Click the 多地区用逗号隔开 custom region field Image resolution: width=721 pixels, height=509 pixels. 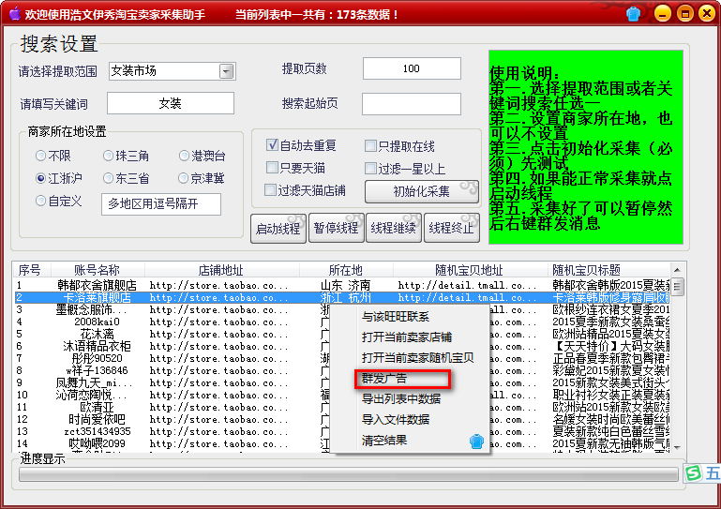pyautogui.click(x=161, y=204)
